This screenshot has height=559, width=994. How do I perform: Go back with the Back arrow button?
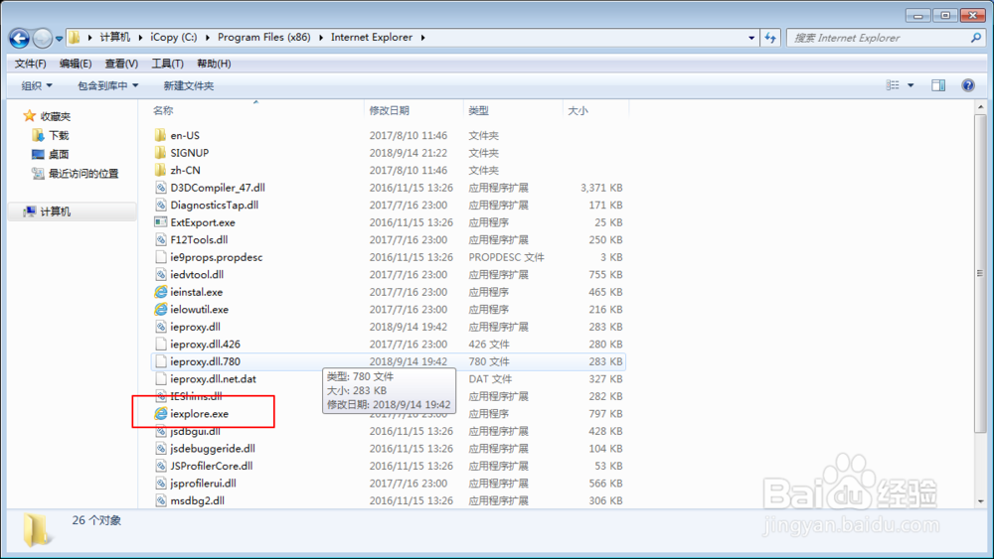pos(19,38)
